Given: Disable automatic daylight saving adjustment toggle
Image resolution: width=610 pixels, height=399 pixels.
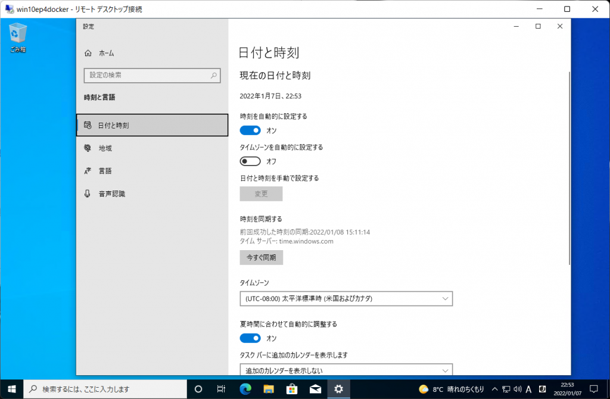Looking at the screenshot, I should [250, 338].
